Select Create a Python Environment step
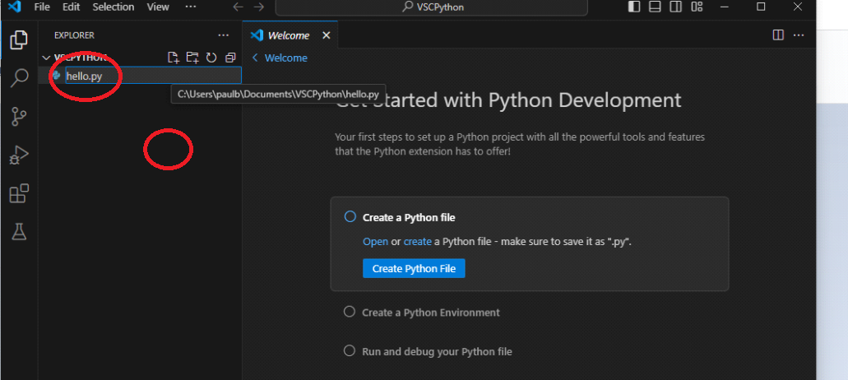Image resolution: width=848 pixels, height=380 pixels. (430, 313)
